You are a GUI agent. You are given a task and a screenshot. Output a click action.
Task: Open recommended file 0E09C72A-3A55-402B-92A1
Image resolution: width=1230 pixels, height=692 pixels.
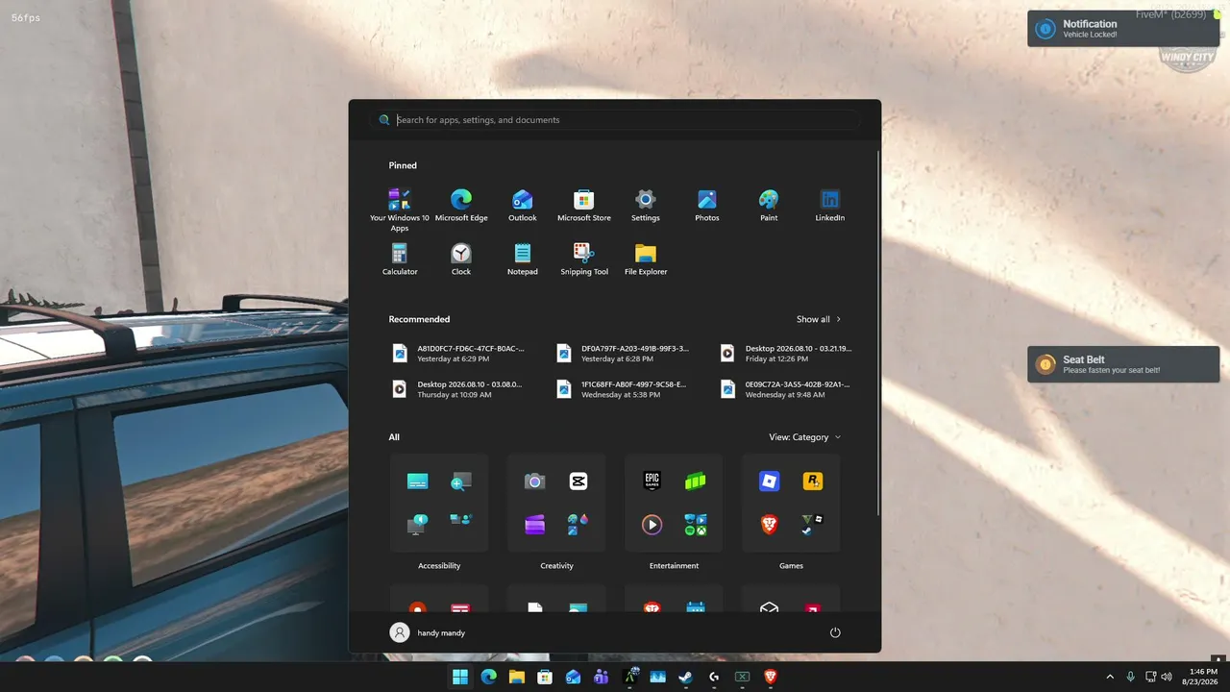click(x=786, y=388)
